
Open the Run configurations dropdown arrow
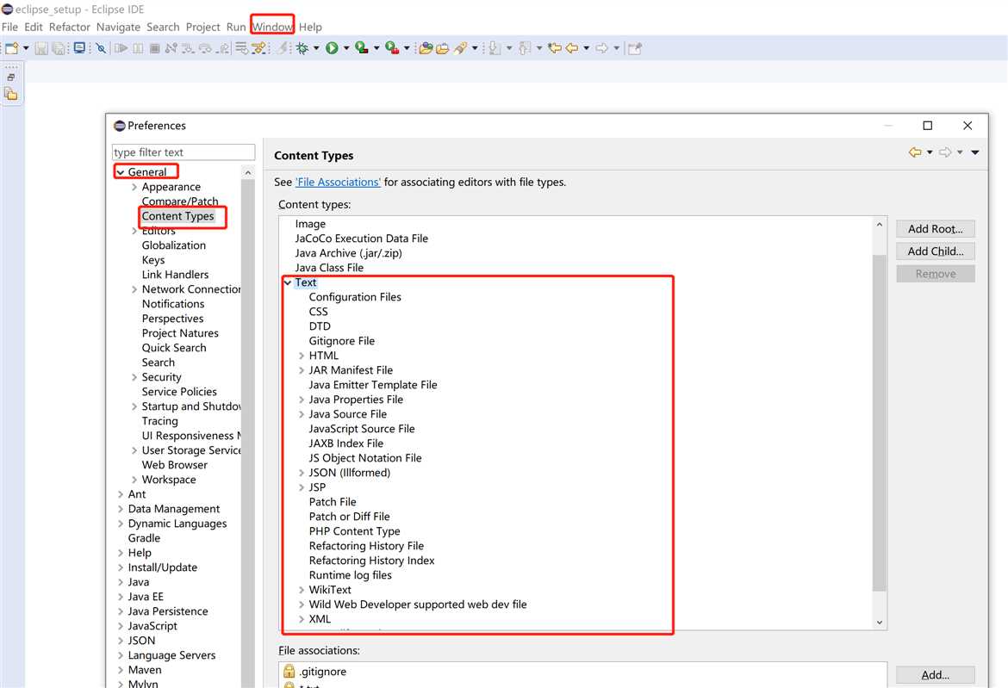coord(345,48)
